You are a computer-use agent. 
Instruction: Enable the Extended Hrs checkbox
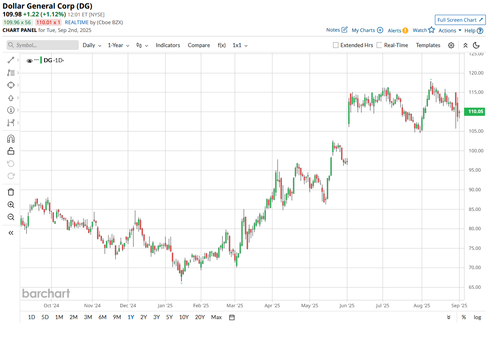click(336, 45)
